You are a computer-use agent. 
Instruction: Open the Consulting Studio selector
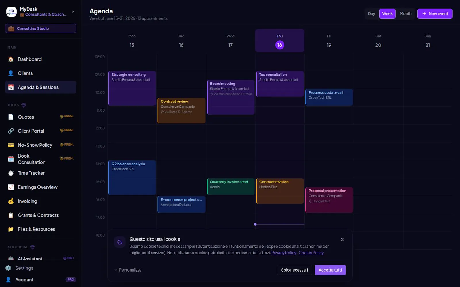click(x=41, y=28)
